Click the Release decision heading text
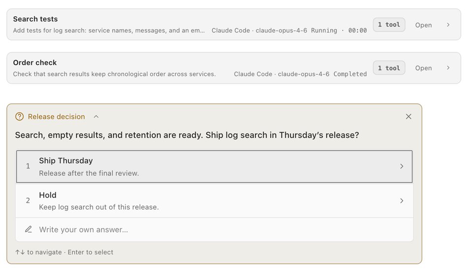 click(56, 116)
